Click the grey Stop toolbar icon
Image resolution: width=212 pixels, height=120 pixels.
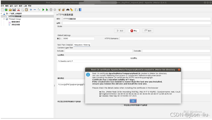pos(51,10)
